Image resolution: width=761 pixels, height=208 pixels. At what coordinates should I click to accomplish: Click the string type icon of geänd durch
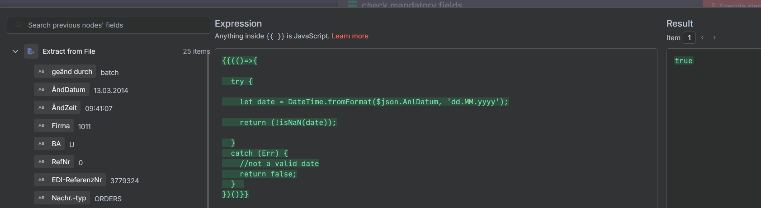(x=42, y=72)
